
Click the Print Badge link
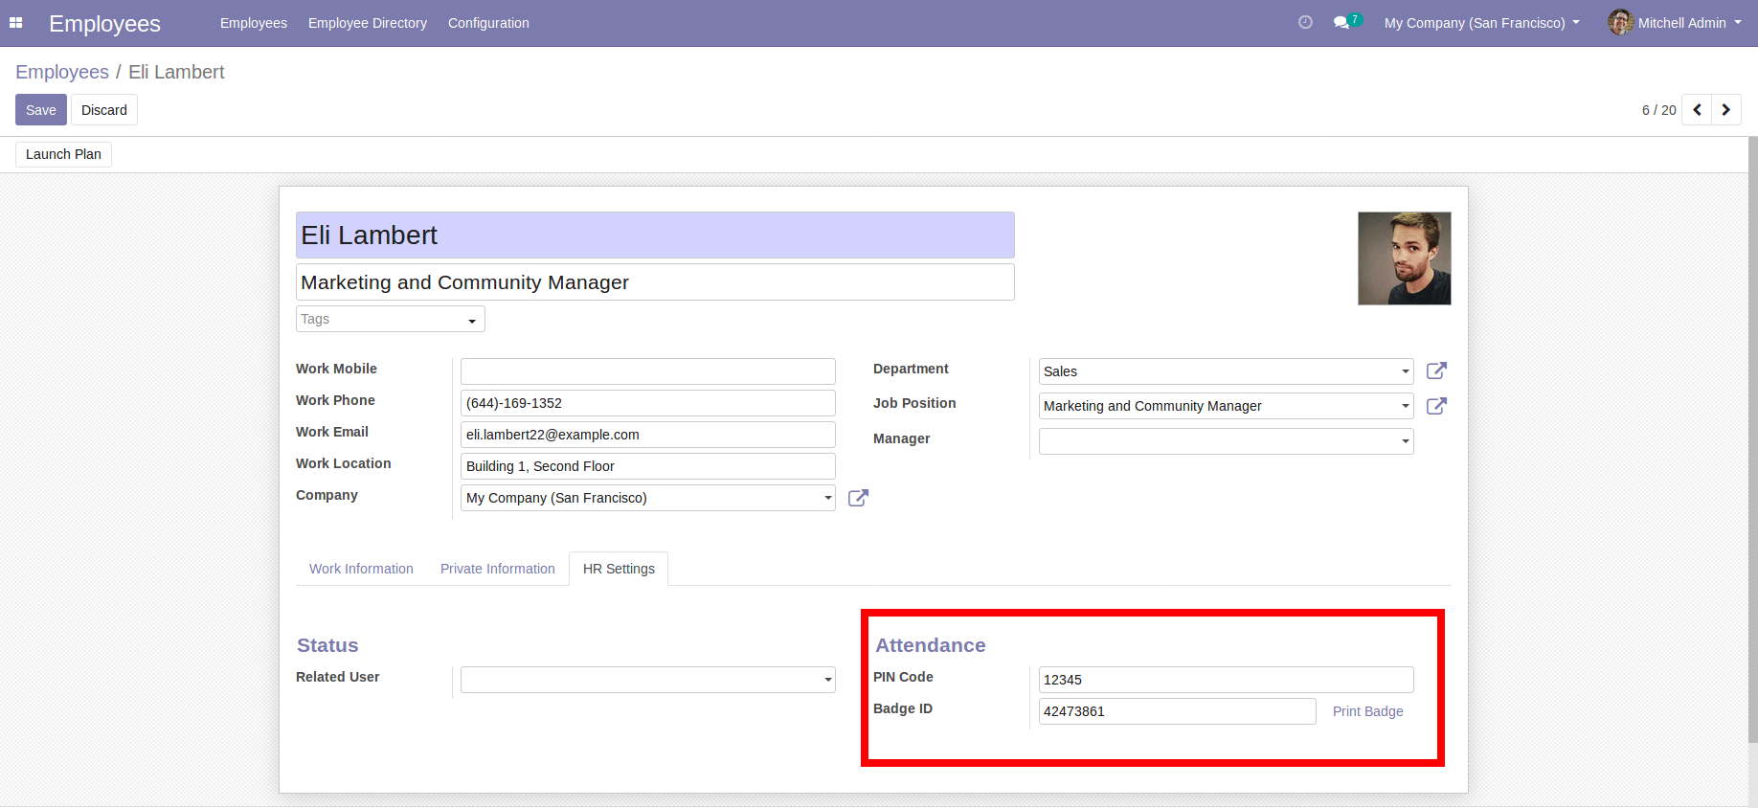(x=1367, y=711)
